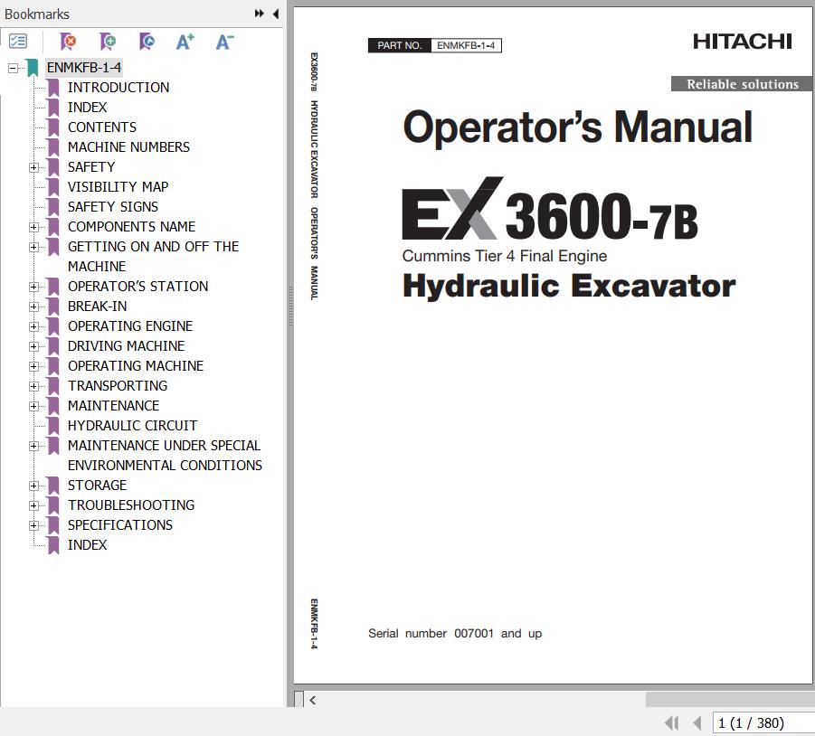The image size is (815, 736).
Task: Click the bookmark properties refresh icon
Action: click(x=147, y=42)
